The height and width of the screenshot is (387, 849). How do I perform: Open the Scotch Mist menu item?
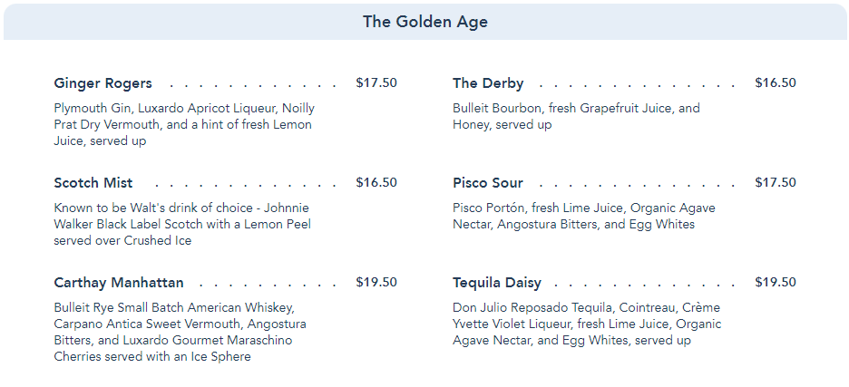(x=93, y=183)
